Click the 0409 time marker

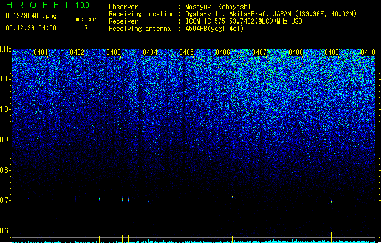click(x=332, y=52)
